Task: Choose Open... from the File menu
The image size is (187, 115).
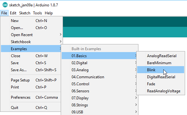Action: click(x=32, y=28)
